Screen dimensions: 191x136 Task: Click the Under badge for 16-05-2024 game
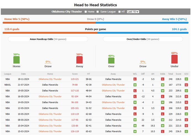pos(186,97)
